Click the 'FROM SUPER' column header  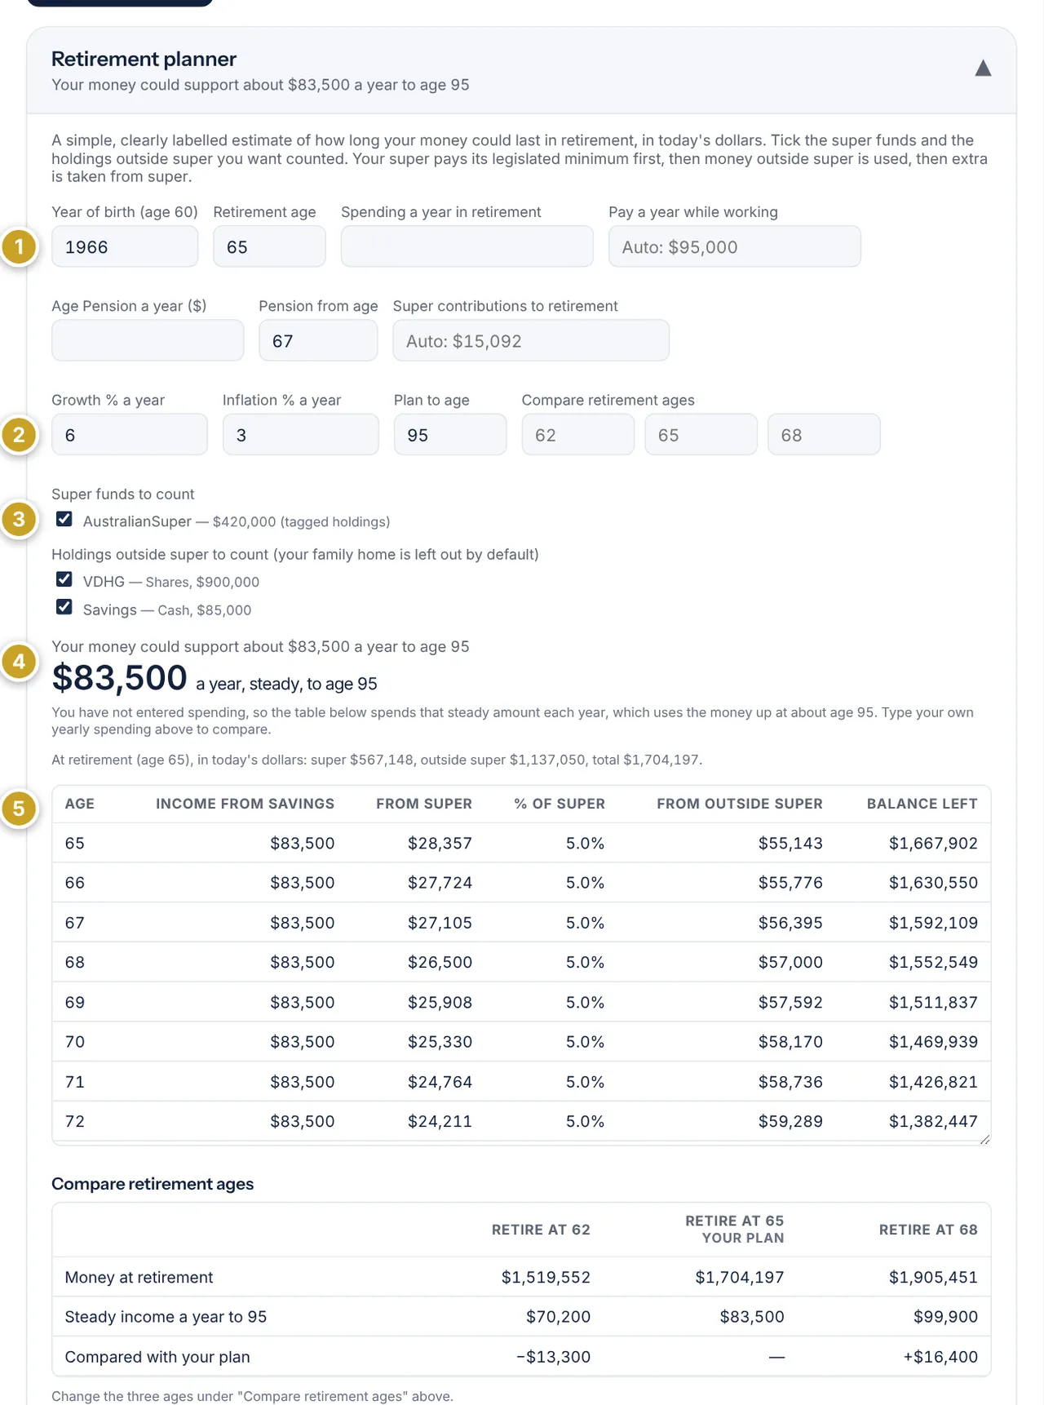click(424, 804)
